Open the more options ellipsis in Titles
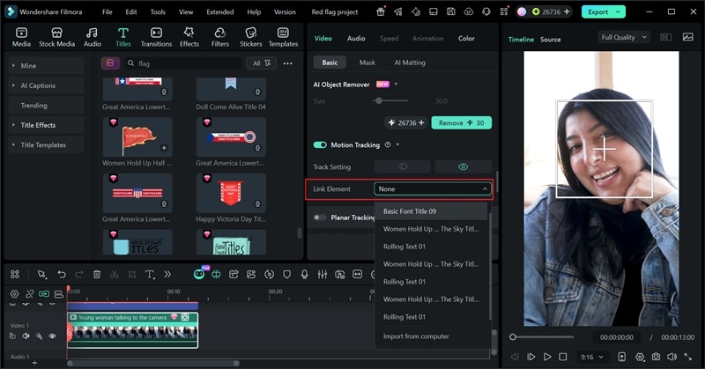 (x=288, y=63)
